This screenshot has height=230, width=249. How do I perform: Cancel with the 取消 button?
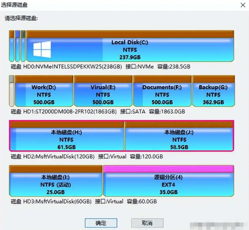coord(147,223)
